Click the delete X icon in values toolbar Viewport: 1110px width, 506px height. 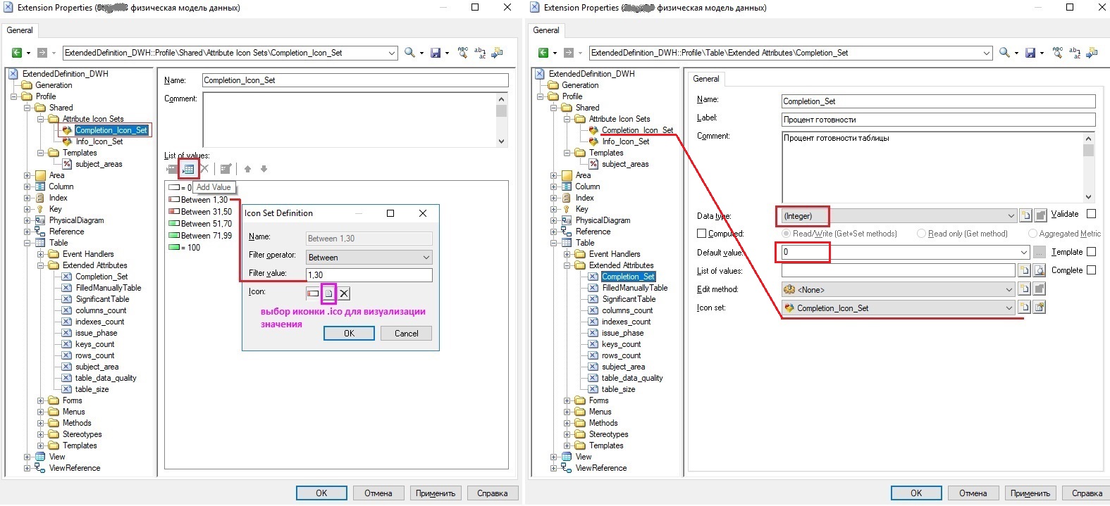(204, 169)
